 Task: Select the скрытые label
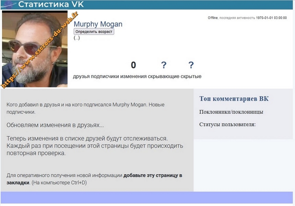[191, 76]
